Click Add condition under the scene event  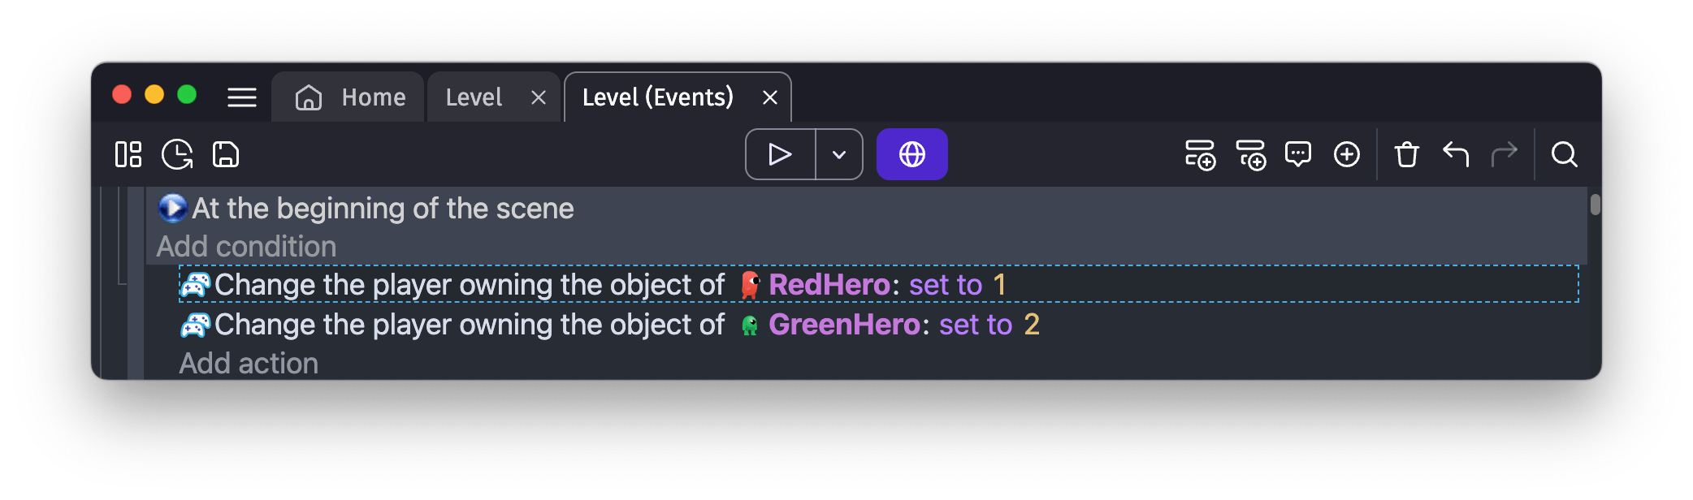pyautogui.click(x=247, y=246)
